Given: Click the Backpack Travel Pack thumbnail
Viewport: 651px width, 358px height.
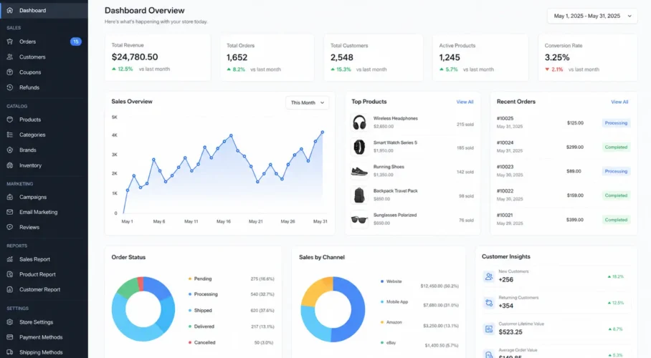Looking at the screenshot, I should click(359, 195).
